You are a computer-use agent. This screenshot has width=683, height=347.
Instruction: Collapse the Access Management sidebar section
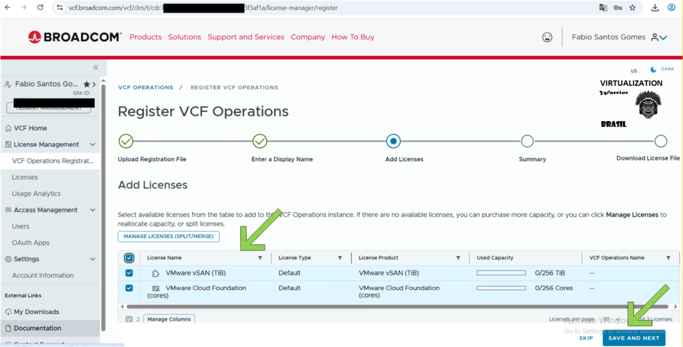click(x=93, y=210)
